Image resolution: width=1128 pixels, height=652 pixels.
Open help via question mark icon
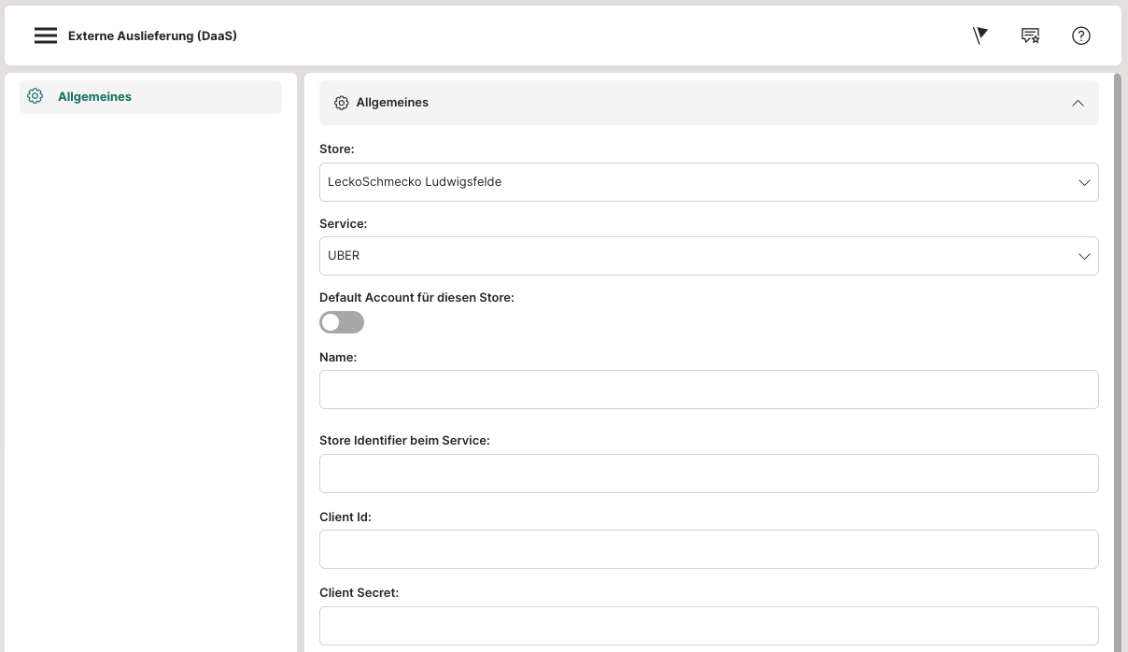click(1080, 35)
